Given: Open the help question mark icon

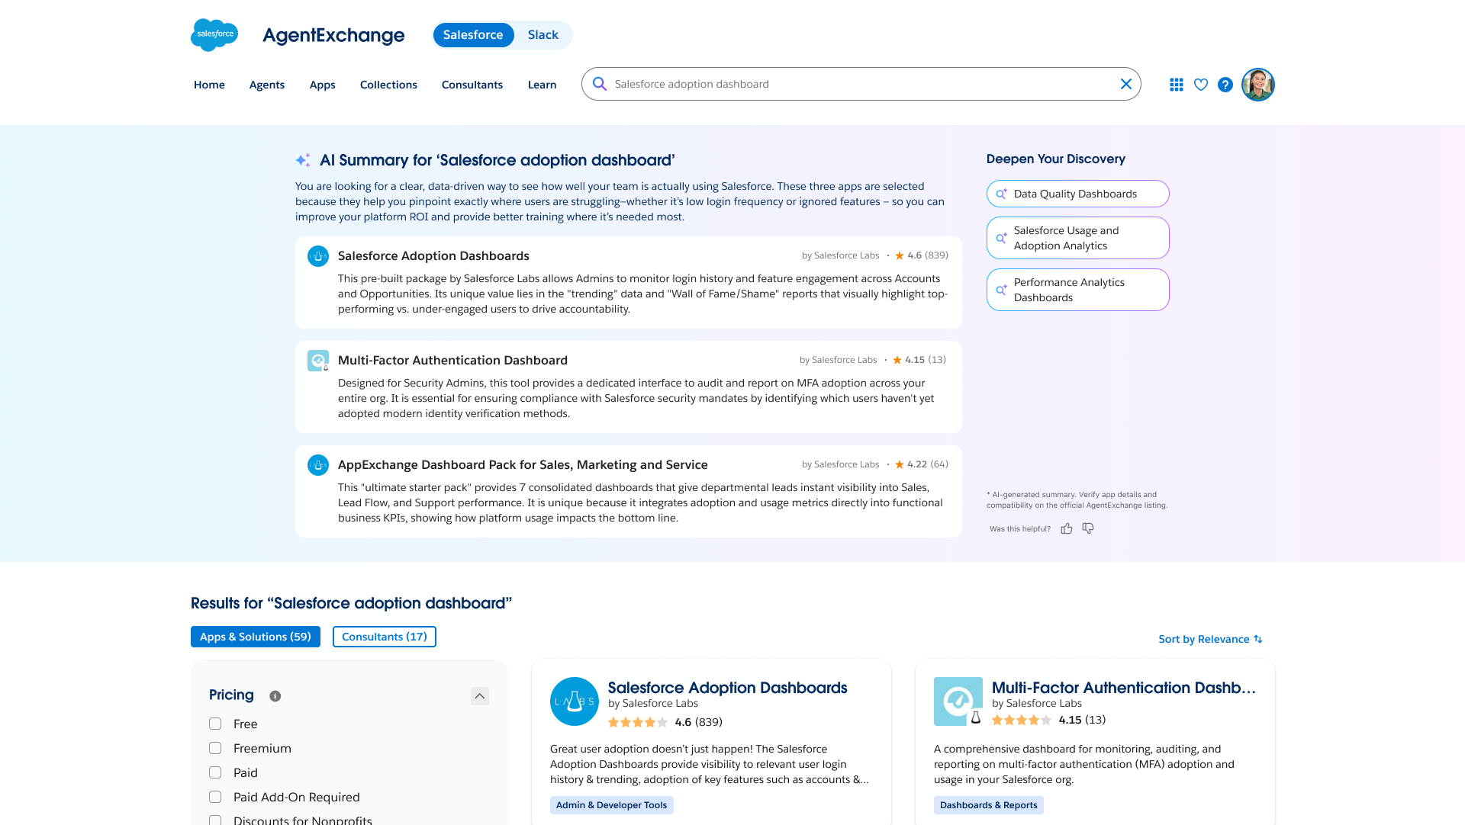Looking at the screenshot, I should point(1225,85).
